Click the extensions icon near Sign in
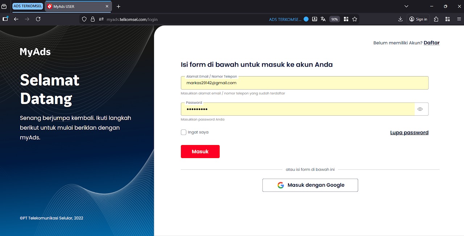The width and height of the screenshot is (464, 236). tap(436, 19)
